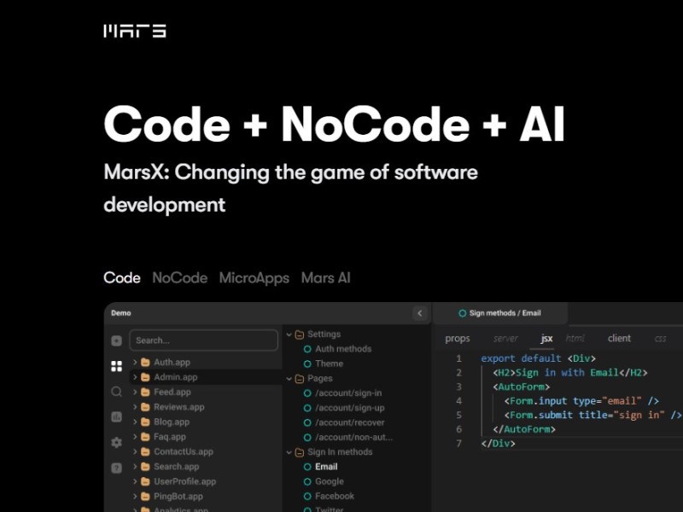Select the Google sign in method

pyautogui.click(x=330, y=481)
